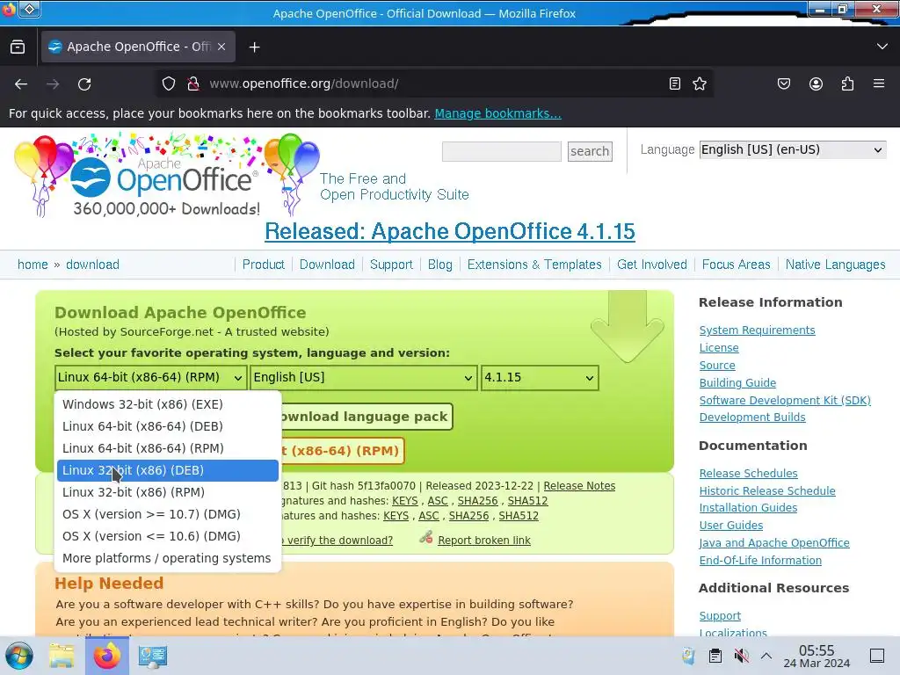Open a new tab with plus button
This screenshot has height=675, width=900.
coord(254,47)
